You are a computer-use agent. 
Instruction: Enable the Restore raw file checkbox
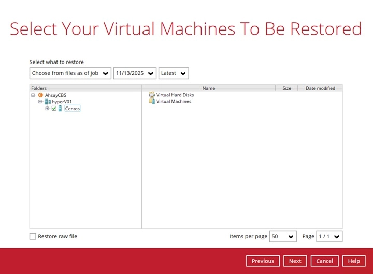click(33, 236)
